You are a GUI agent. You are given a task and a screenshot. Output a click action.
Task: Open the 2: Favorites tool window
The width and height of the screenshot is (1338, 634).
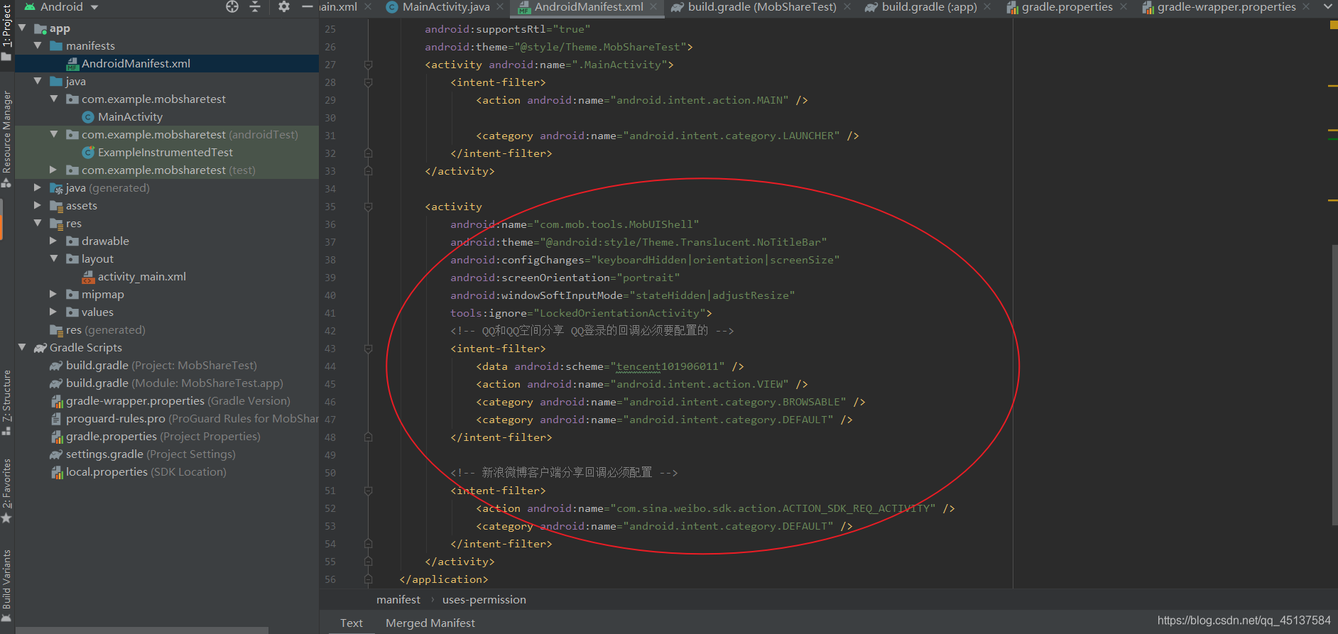pyautogui.click(x=6, y=491)
